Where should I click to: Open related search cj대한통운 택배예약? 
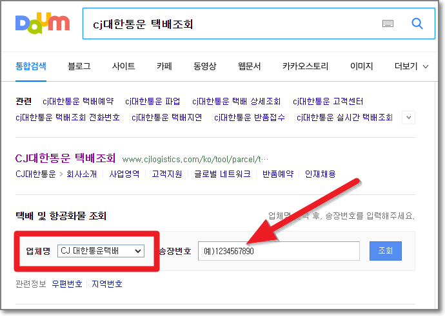coord(78,102)
